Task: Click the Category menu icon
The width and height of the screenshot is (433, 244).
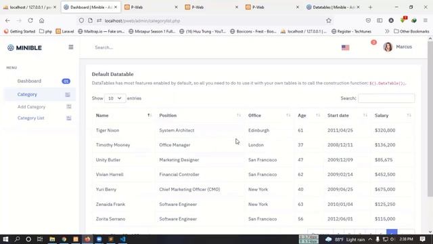Action: tap(68, 95)
